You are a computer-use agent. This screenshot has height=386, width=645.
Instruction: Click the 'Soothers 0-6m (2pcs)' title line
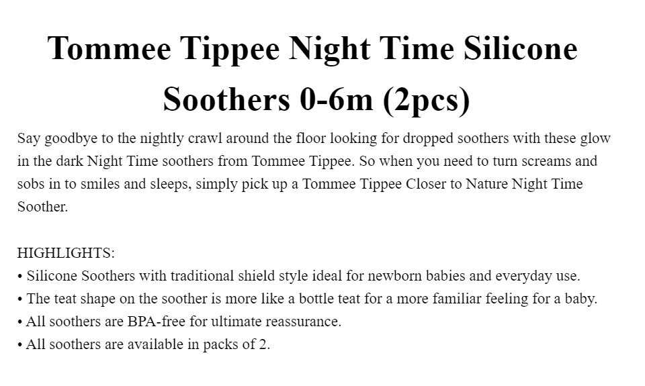click(x=316, y=99)
